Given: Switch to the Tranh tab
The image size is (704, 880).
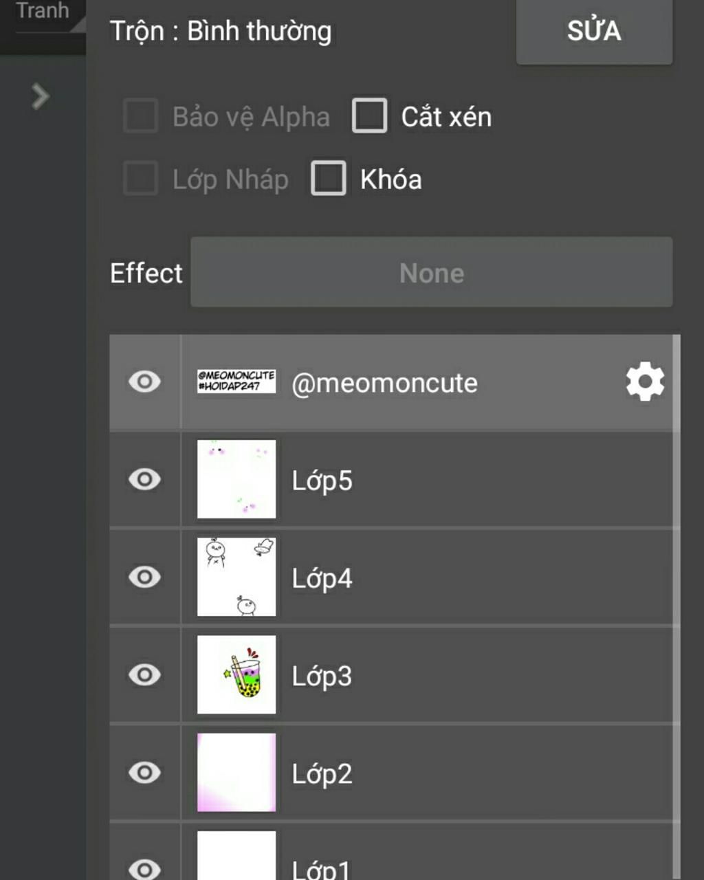Looking at the screenshot, I should tap(43, 12).
